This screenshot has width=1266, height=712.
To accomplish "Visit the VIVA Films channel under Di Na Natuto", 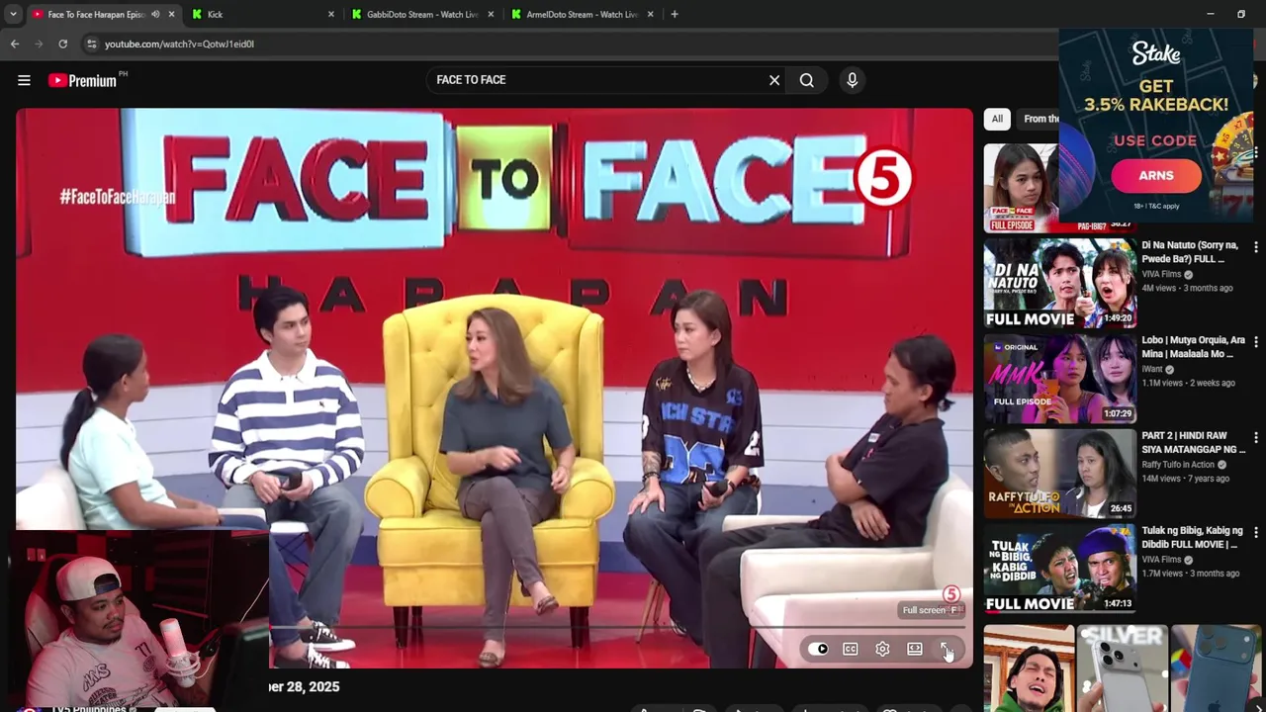I will point(1161,274).
